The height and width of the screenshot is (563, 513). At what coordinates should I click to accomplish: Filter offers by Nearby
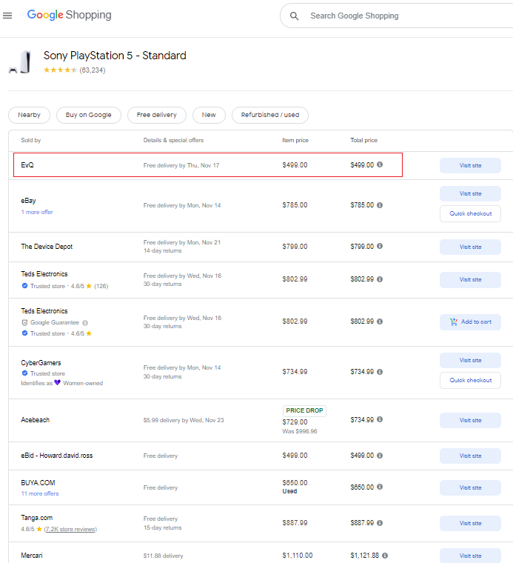(x=30, y=115)
